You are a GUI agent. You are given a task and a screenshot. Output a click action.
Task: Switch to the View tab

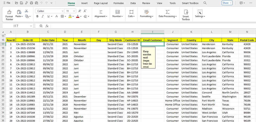(x=159, y=3)
